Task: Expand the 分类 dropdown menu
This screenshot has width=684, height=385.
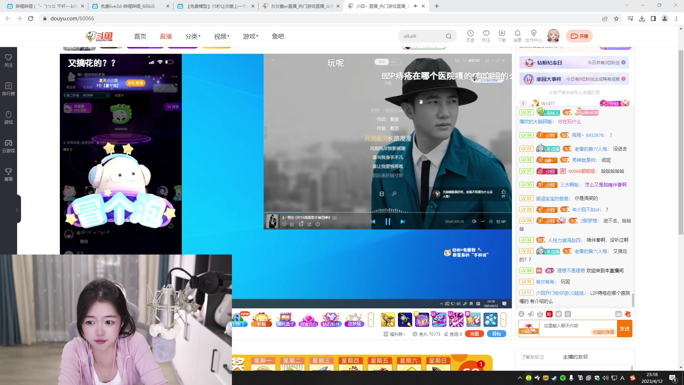Action: coord(193,36)
